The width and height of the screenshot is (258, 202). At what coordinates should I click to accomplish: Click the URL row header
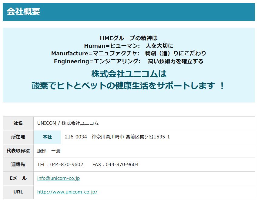pos(18,192)
